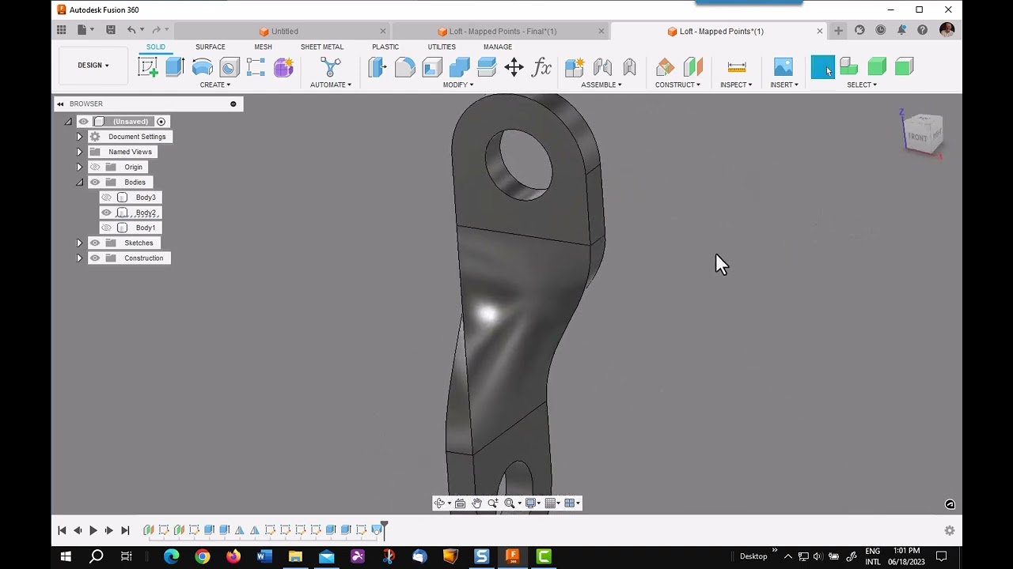Select the Joint tool

pyautogui.click(x=602, y=67)
